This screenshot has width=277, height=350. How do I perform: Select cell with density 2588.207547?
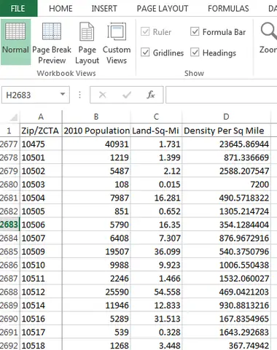point(226,171)
